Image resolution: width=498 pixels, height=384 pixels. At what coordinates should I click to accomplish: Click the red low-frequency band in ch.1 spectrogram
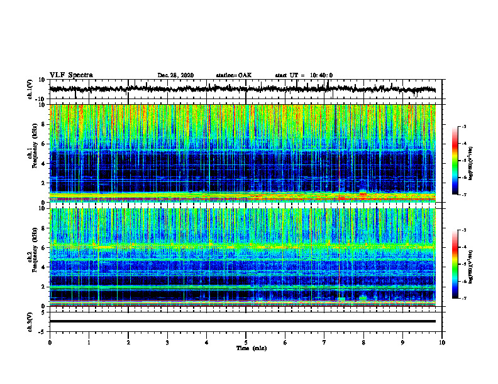[x=242, y=198]
